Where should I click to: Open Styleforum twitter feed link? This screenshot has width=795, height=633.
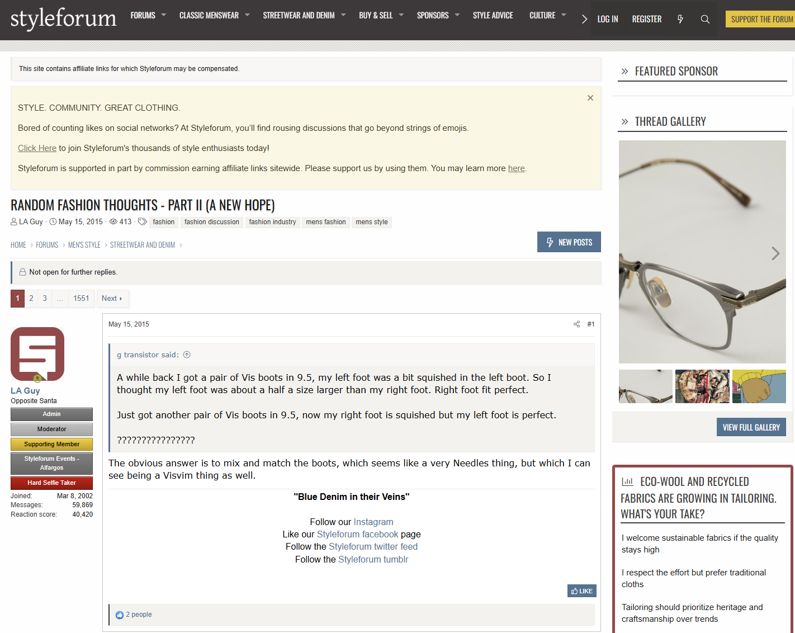click(x=373, y=546)
